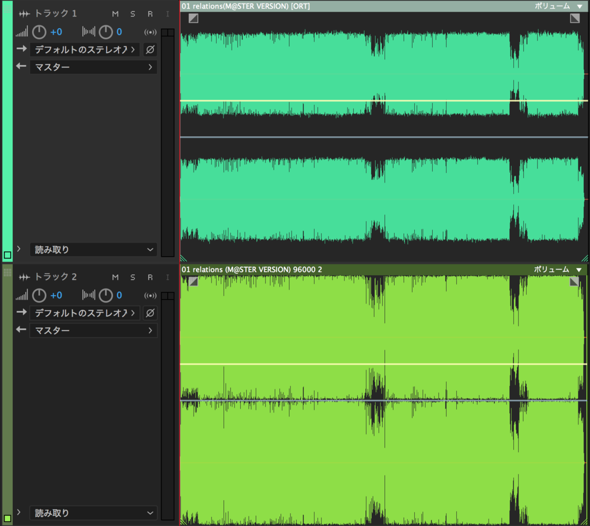590x526 pixels.
Task: Click Track 2 output arrow icon
Action: point(21,329)
